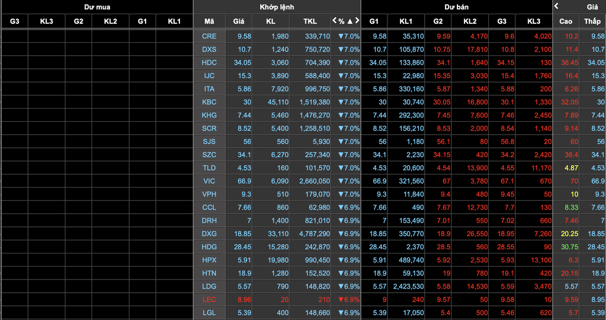Viewport: 606px width, 320px height.
Task: Click the KHG total volume 1,476,270
Action: click(x=315, y=115)
